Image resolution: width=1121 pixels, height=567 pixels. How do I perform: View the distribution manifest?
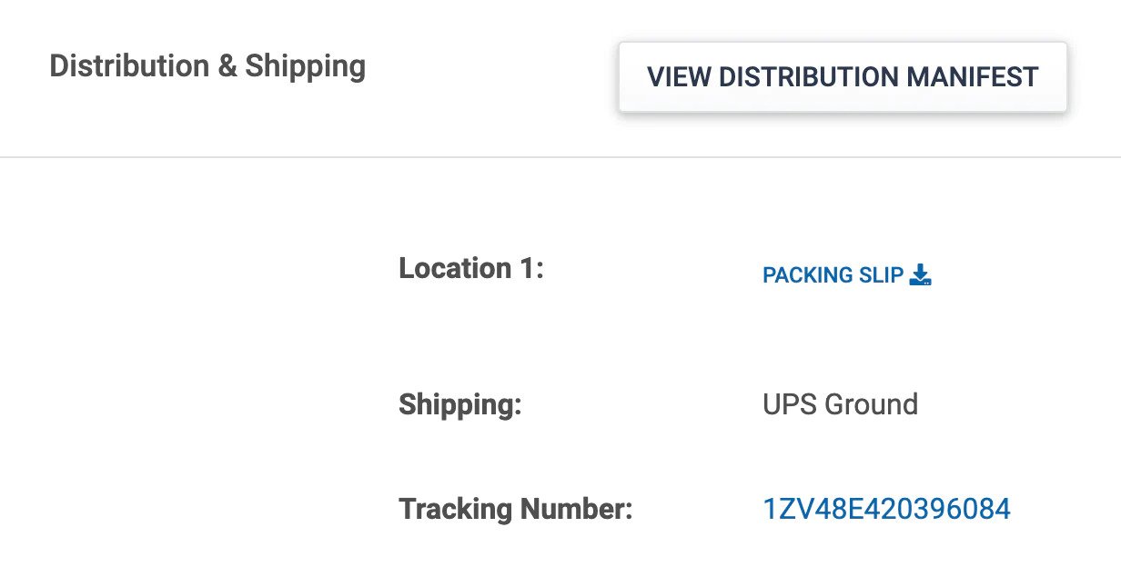[843, 77]
